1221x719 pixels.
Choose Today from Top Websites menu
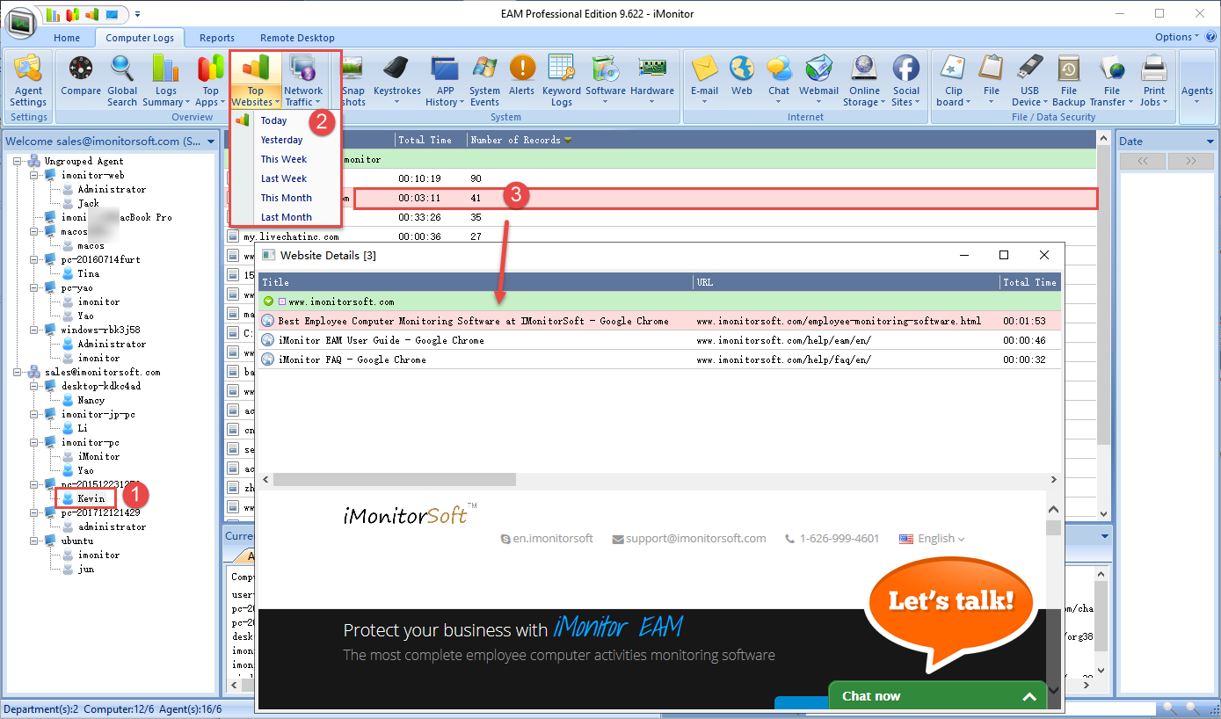click(274, 120)
